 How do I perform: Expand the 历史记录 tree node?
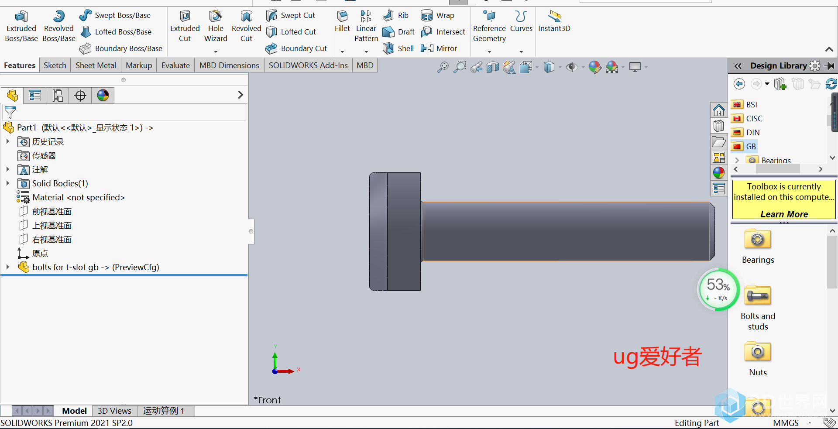pyautogui.click(x=7, y=141)
